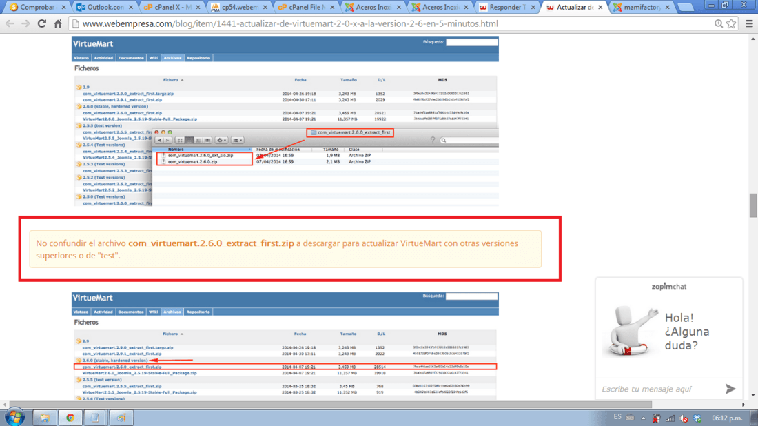Click the page info icon beside the URL

[75, 23]
